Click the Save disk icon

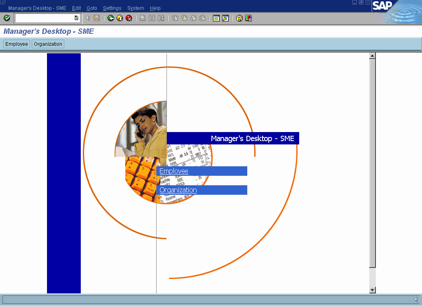point(96,18)
